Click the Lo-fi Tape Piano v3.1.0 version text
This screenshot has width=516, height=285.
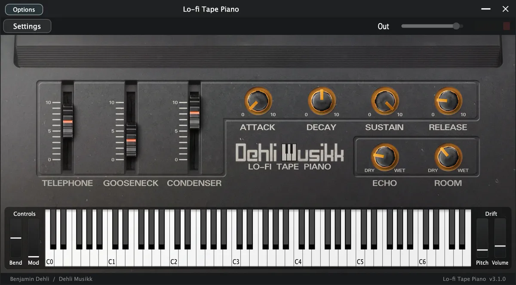[474, 279]
